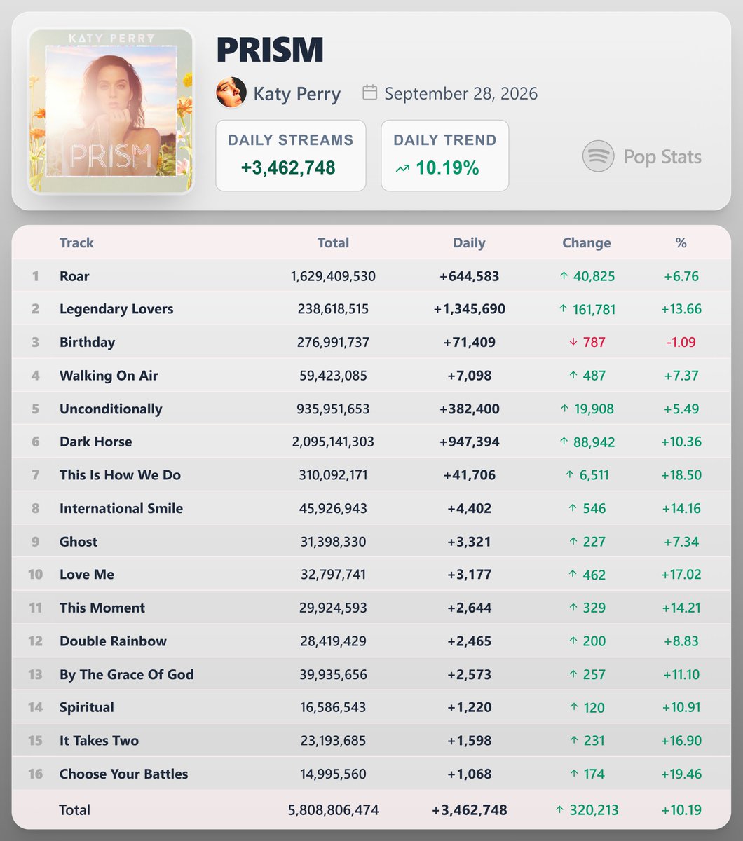Click the Daily Trend 10.19% card

pyautogui.click(x=445, y=156)
